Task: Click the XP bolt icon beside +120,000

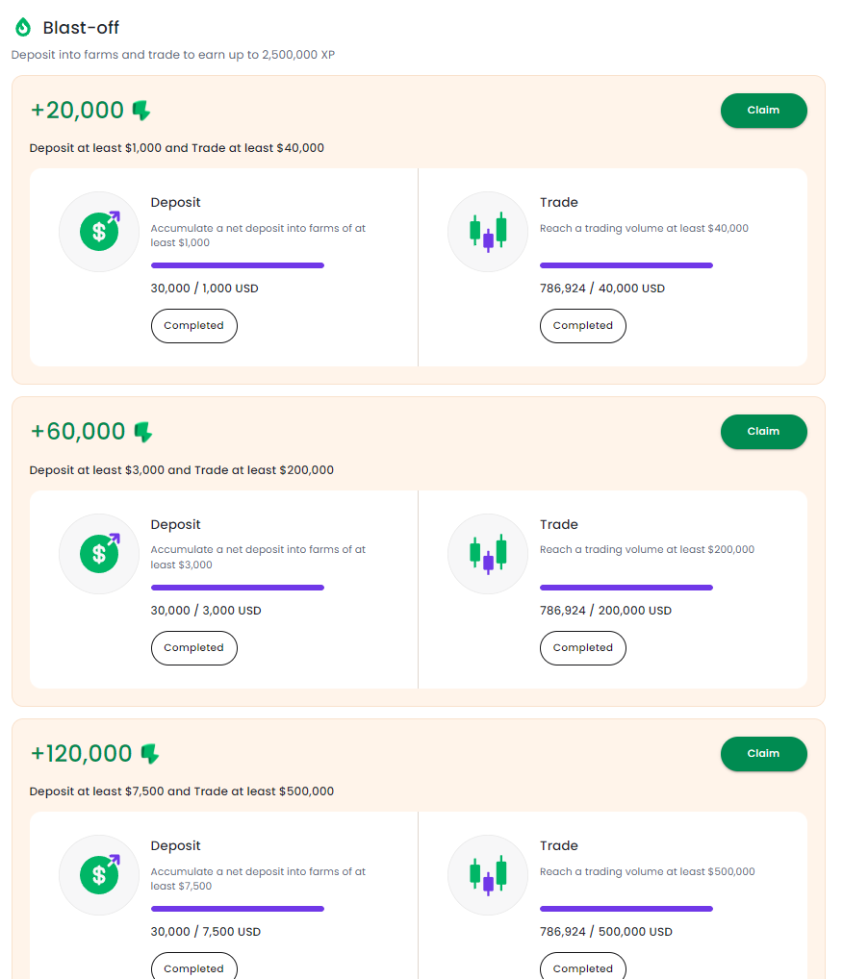Action: point(149,753)
